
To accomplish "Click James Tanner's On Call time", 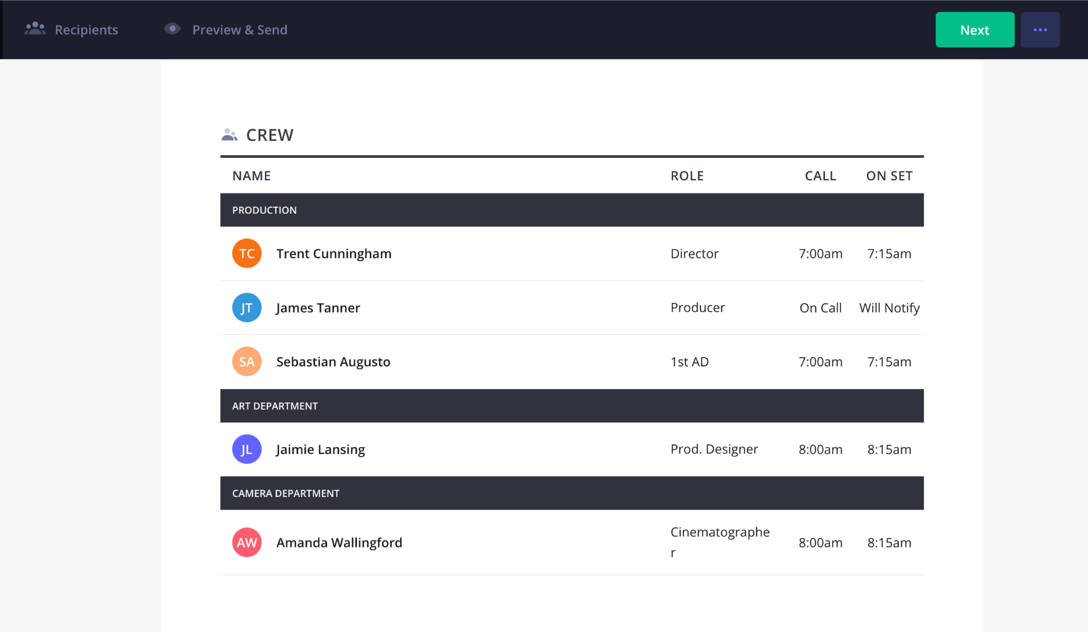I will click(x=820, y=308).
